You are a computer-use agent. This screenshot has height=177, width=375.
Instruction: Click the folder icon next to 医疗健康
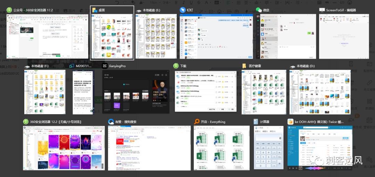click(244, 66)
